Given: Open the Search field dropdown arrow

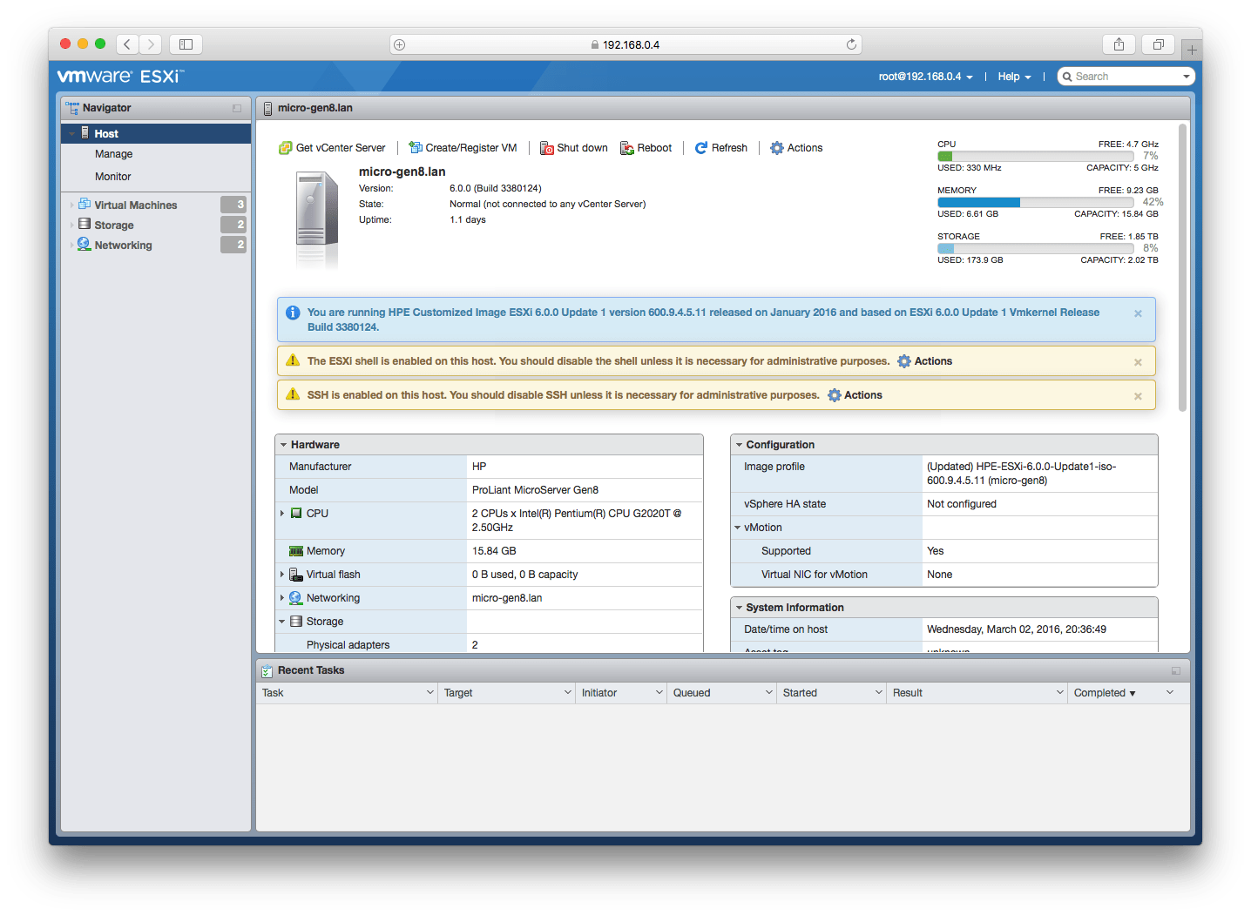Looking at the screenshot, I should [x=1186, y=77].
